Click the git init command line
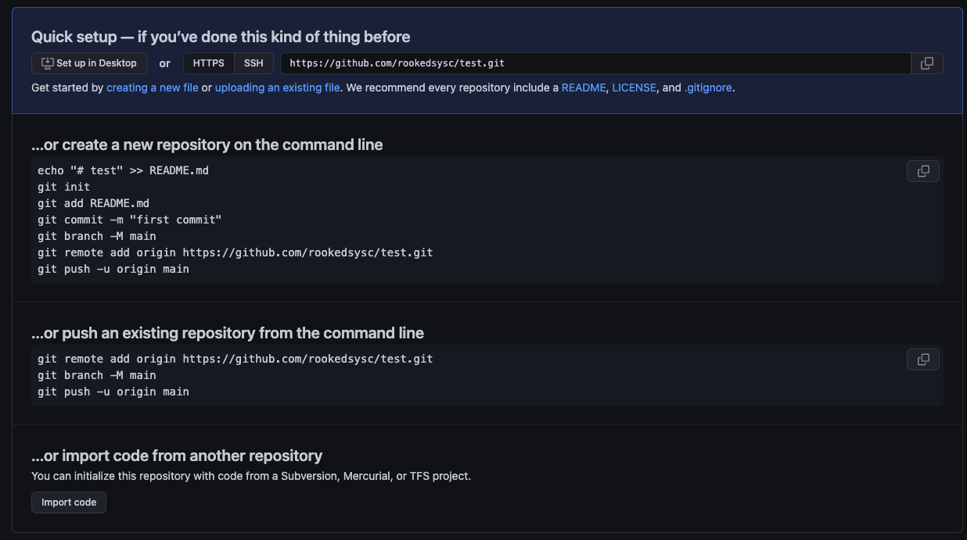Image resolution: width=967 pixels, height=540 pixels. coord(63,187)
